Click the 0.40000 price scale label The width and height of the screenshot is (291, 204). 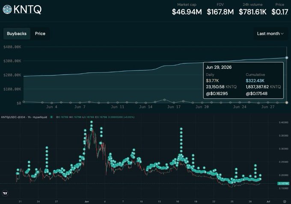284,123
